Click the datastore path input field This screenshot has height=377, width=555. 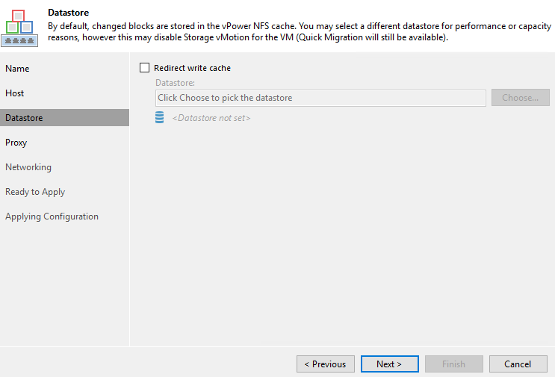pyautogui.click(x=320, y=98)
